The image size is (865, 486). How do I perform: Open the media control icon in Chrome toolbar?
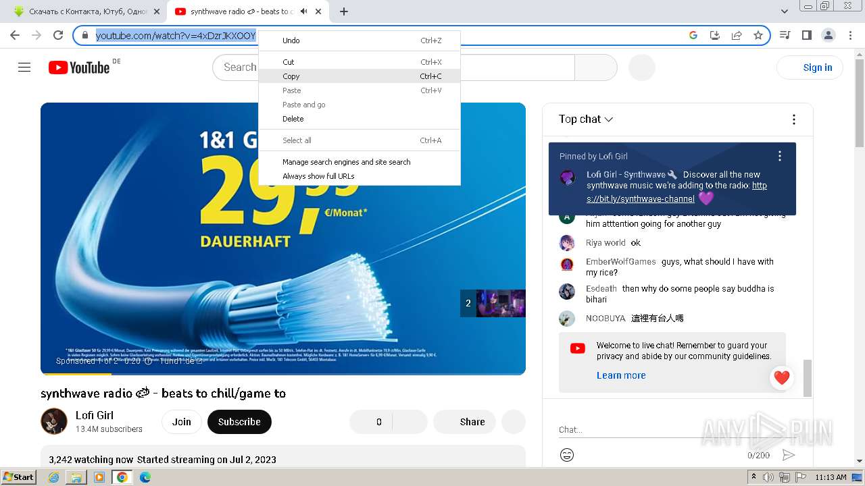coord(785,35)
